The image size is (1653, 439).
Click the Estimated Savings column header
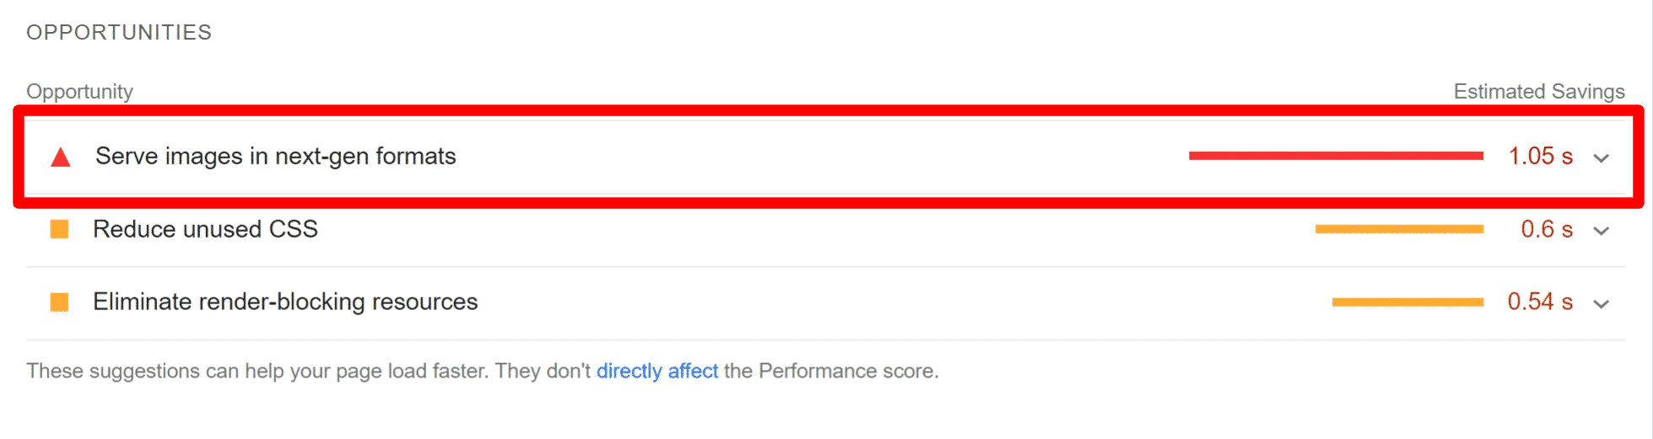[x=1538, y=91]
